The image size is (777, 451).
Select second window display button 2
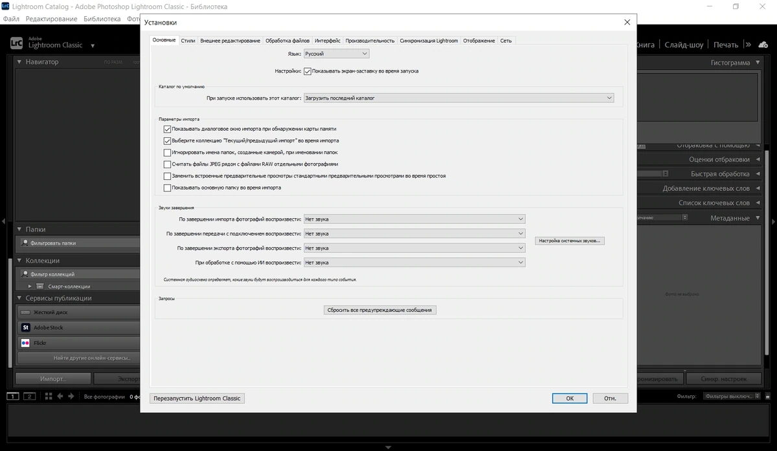point(29,396)
